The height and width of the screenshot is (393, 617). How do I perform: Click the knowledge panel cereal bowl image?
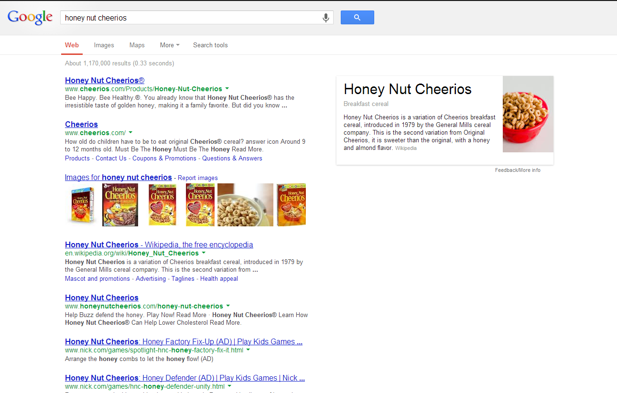pos(528,114)
